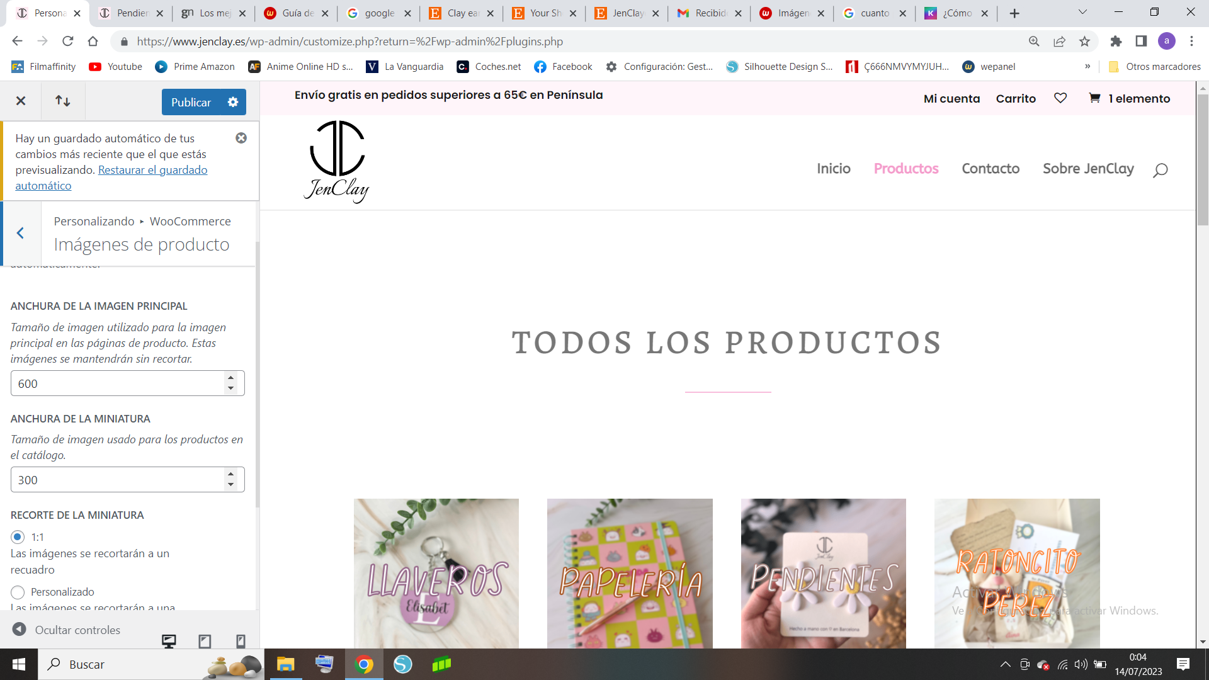The image size is (1209, 680).
Task: Go to browser home page
Action: coord(93,41)
